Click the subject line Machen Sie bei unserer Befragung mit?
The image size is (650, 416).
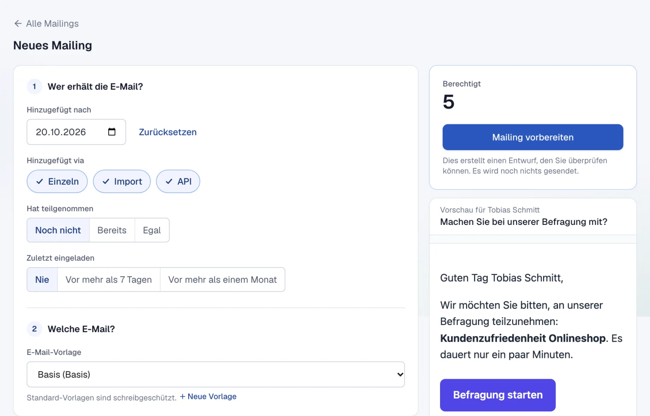(523, 222)
